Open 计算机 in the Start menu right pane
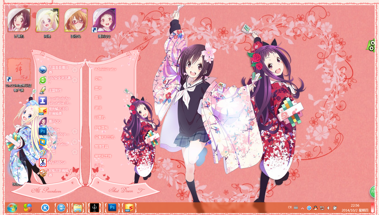This screenshot has width=379, height=215. [x=100, y=118]
